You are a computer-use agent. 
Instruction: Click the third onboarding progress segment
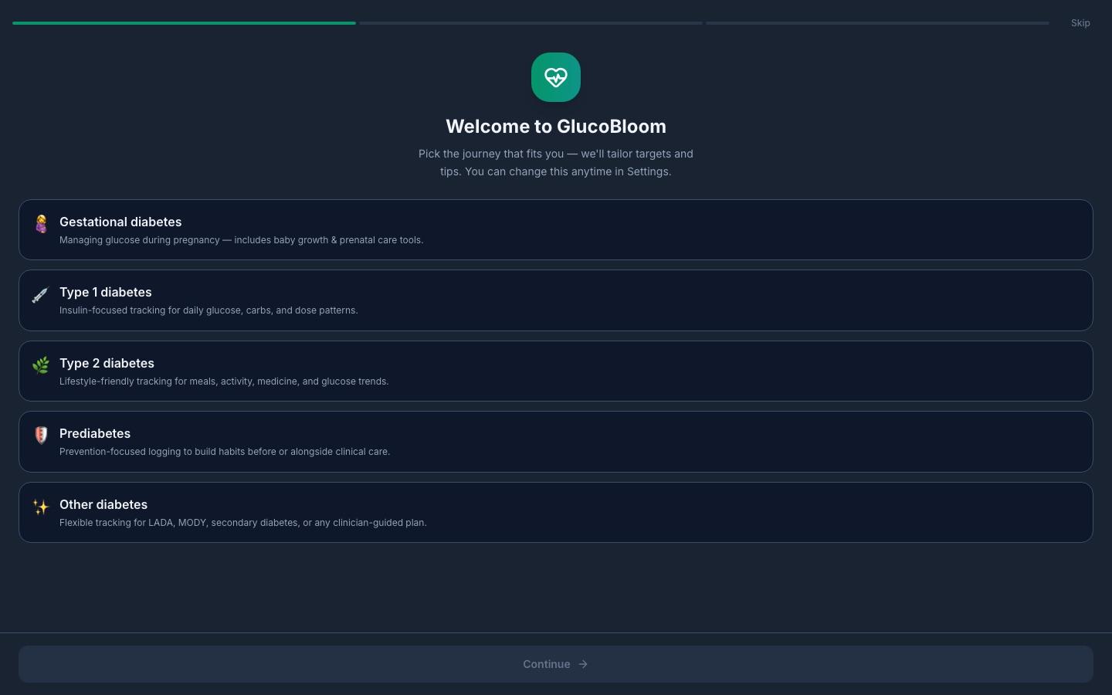point(877,23)
